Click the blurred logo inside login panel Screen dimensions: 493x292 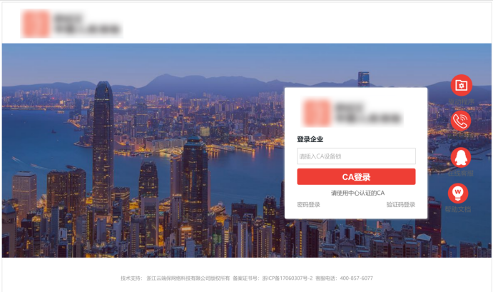click(x=352, y=113)
